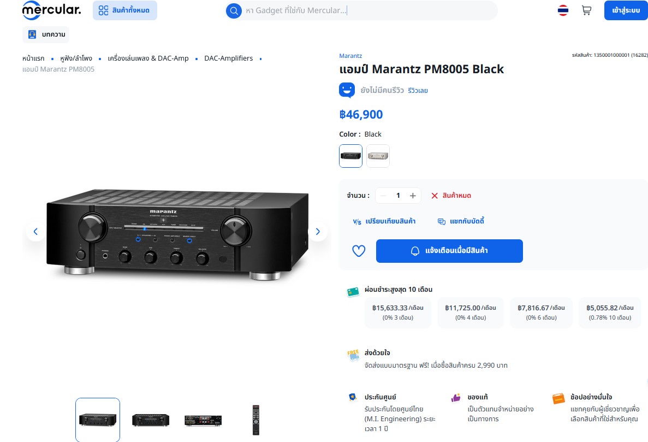Show previous product image arrow

35,232
